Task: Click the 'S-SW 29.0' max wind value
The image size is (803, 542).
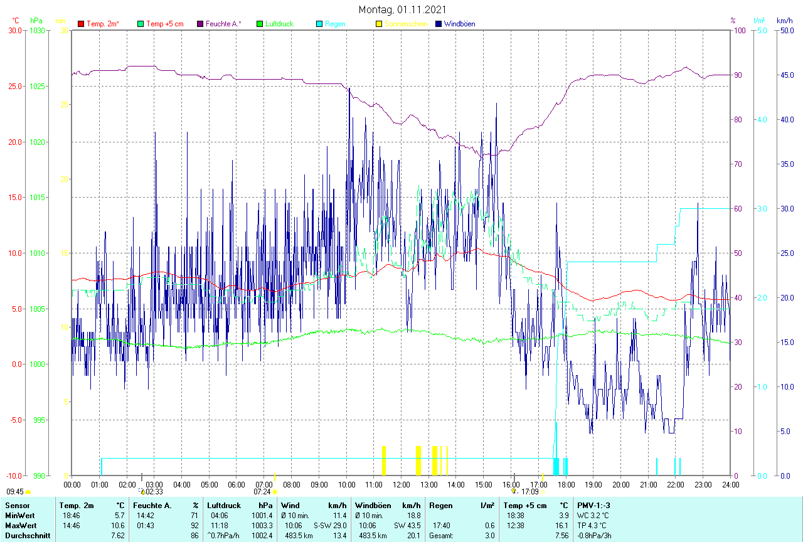Action: [330, 525]
